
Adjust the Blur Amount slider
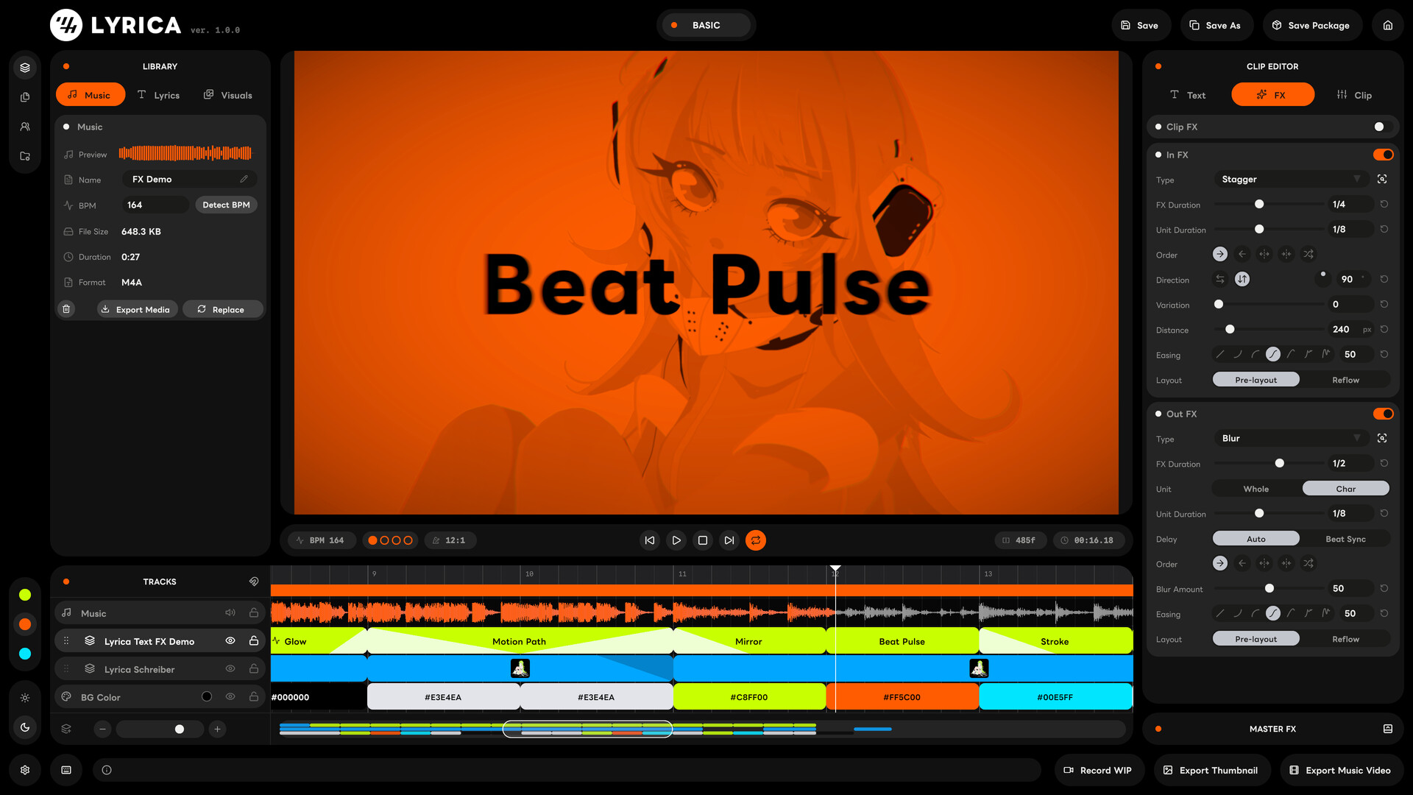1269,588
